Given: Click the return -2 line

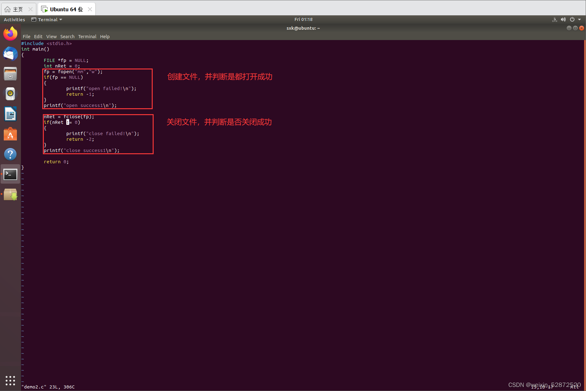Looking at the screenshot, I should [80, 139].
